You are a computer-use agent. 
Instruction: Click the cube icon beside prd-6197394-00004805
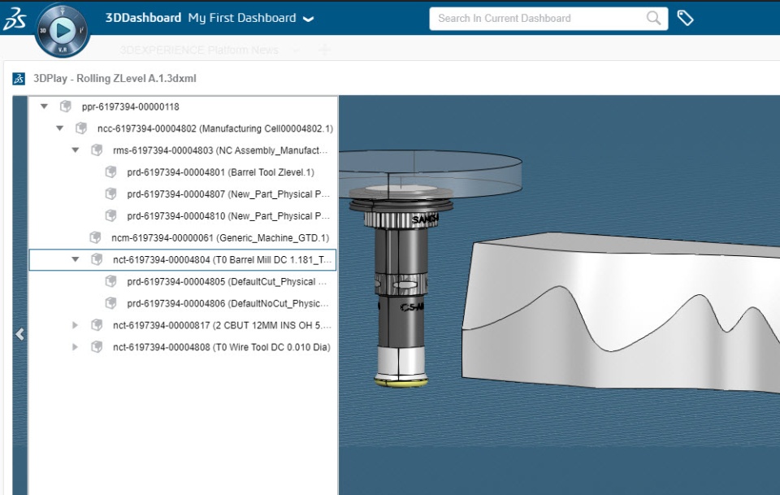click(110, 281)
